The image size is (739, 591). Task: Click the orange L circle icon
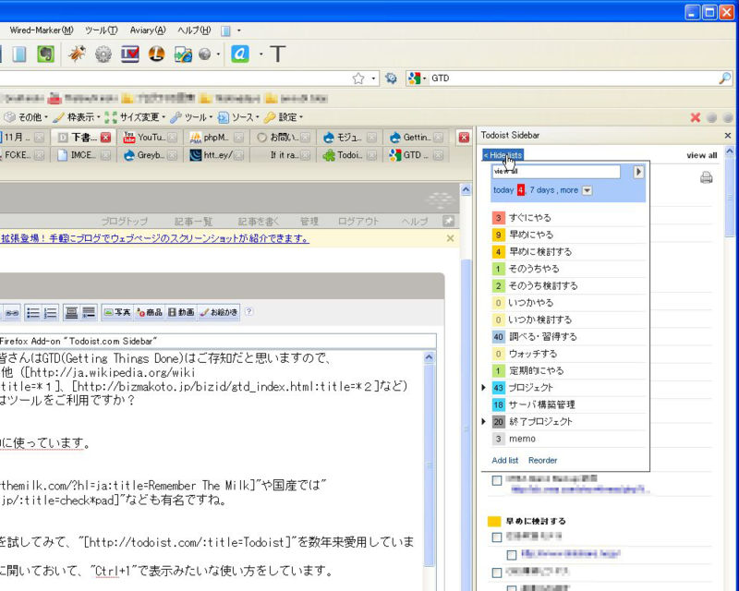pos(156,54)
